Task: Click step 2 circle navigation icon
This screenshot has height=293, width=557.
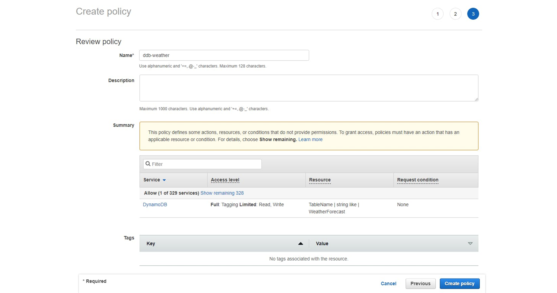Action: (455, 14)
